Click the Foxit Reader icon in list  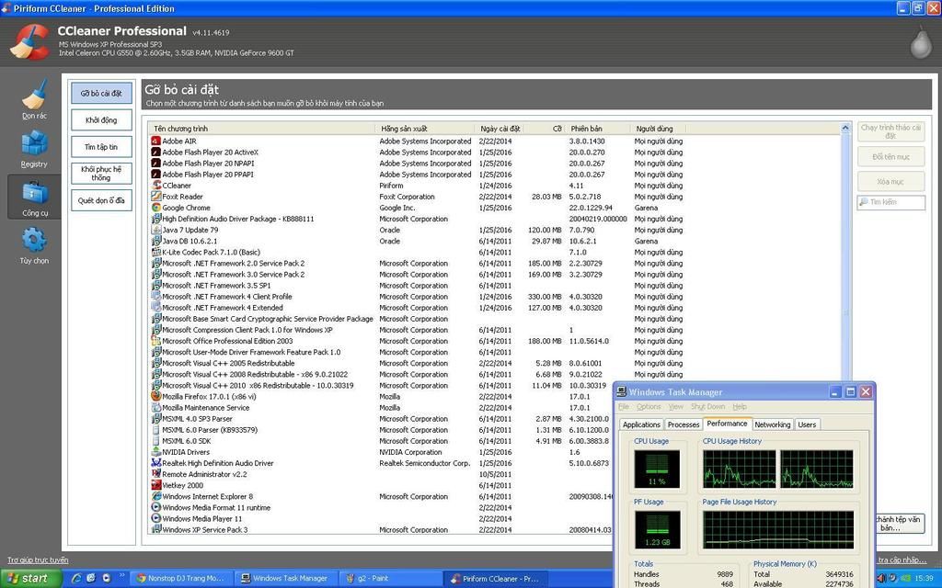156,197
